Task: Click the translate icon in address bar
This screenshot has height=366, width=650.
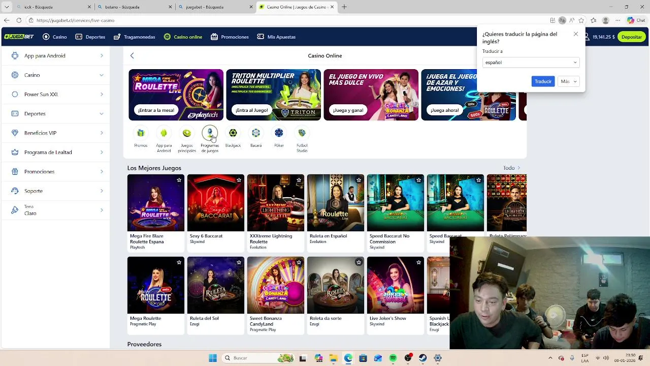Action: (562, 20)
